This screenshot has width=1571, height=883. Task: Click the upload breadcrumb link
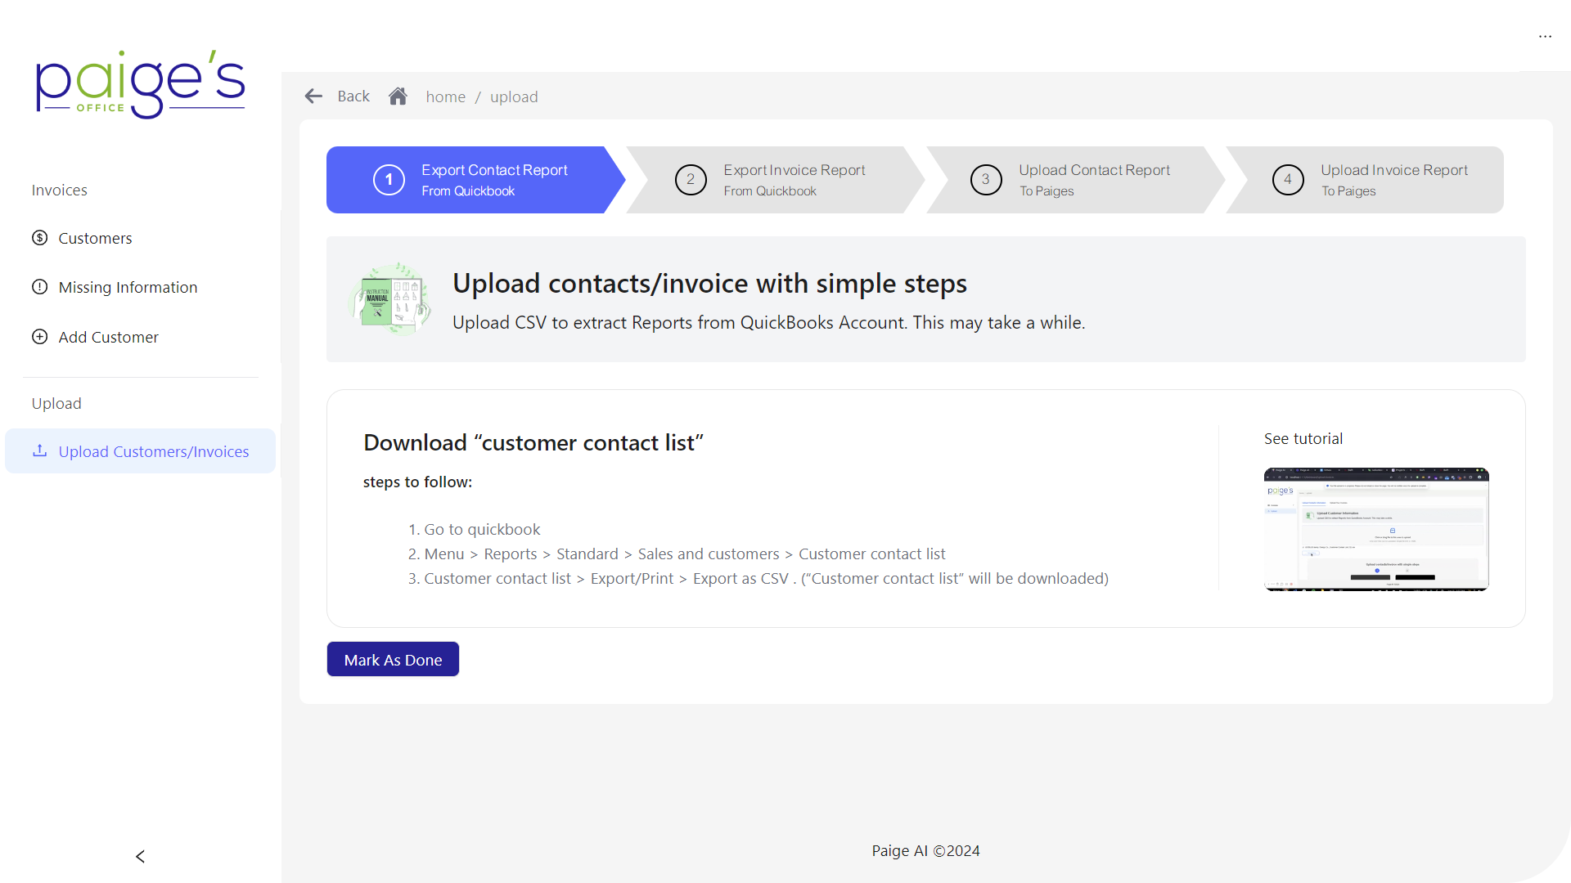tap(514, 96)
